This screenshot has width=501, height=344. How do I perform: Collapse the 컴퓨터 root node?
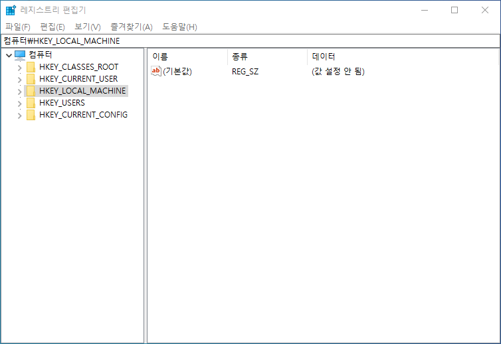[x=9, y=56]
